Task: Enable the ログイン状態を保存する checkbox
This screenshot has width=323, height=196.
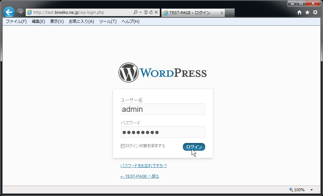Action: [123, 146]
